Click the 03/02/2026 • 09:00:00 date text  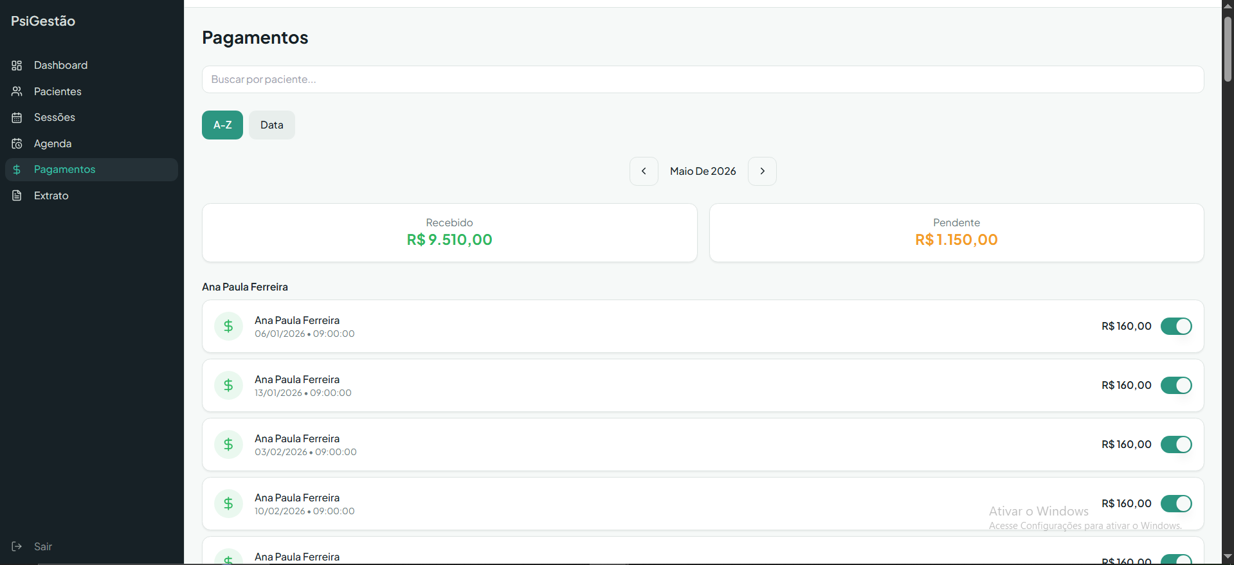coord(305,453)
